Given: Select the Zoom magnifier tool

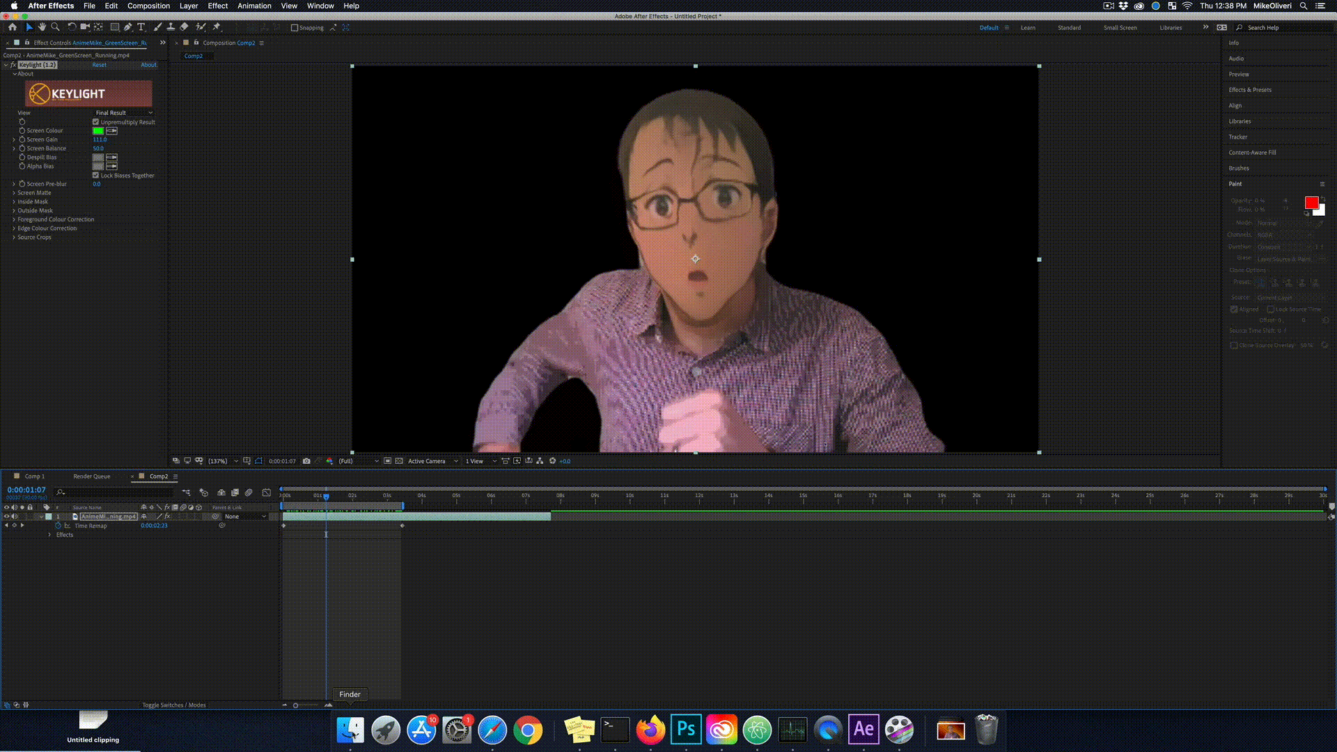Looking at the screenshot, I should 55,27.
